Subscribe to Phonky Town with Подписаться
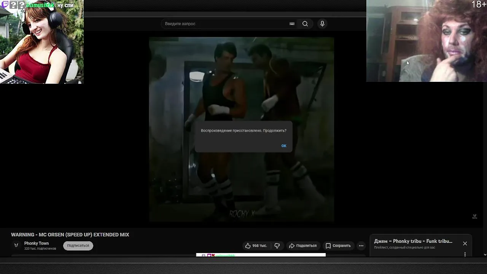This screenshot has width=487, height=274. click(x=78, y=246)
